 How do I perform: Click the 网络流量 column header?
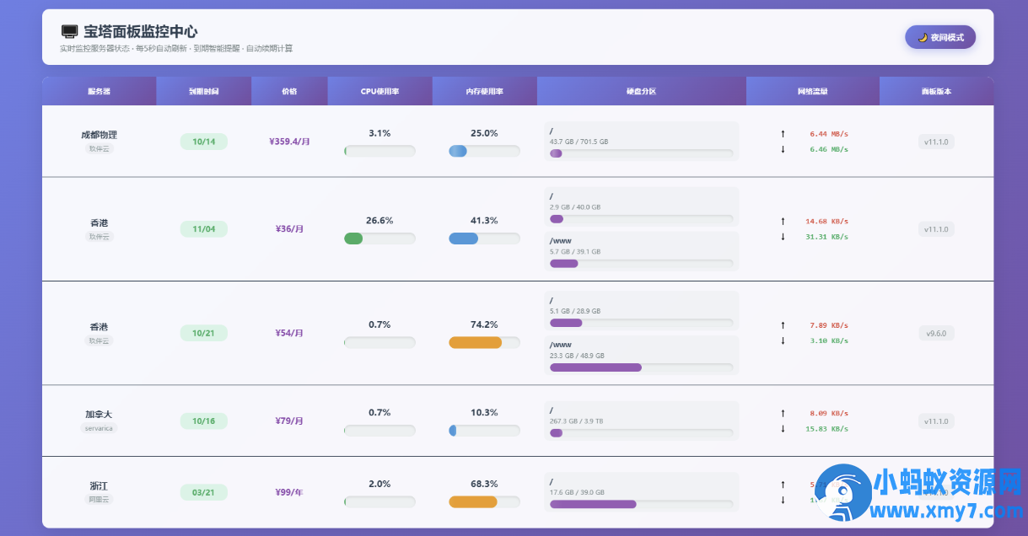tap(812, 91)
